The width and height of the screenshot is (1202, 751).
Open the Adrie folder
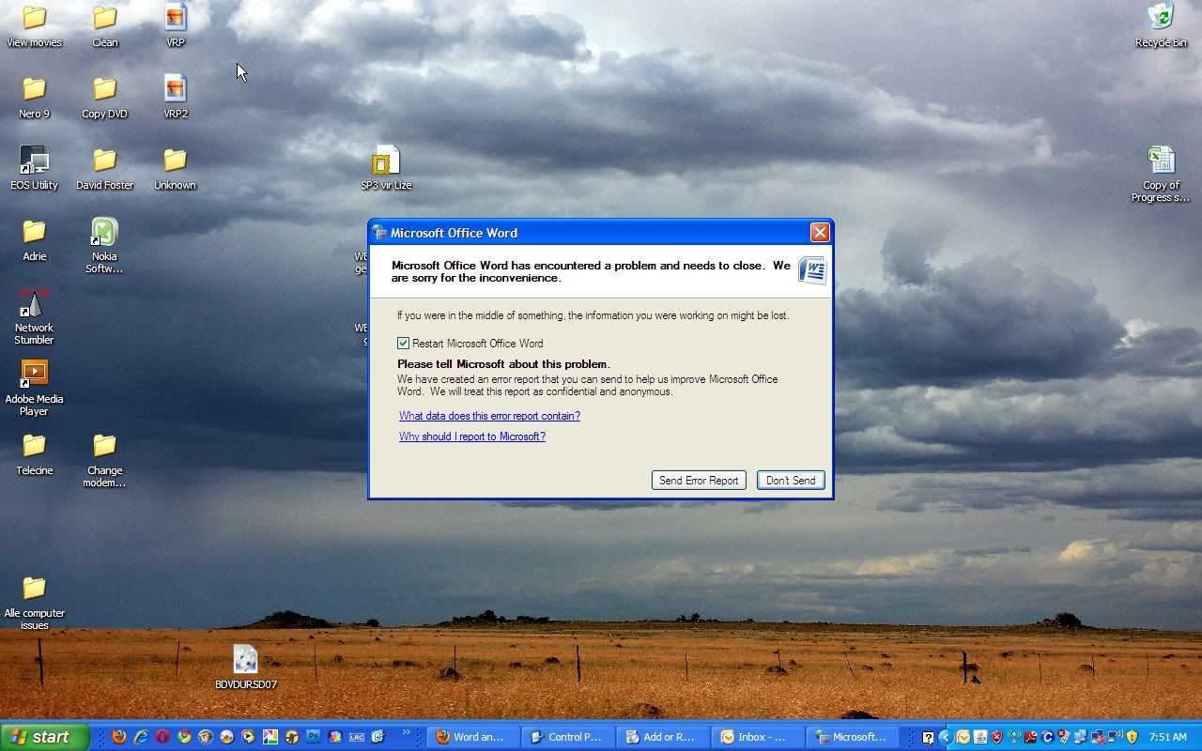34,239
